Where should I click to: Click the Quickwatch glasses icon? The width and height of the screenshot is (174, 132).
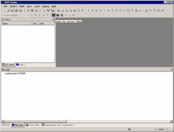pos(140,11)
